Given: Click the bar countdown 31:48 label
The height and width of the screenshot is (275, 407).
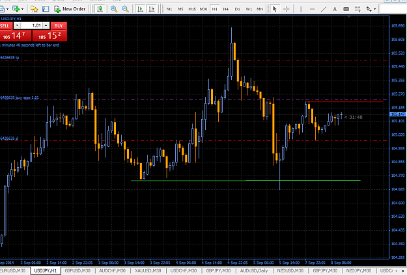Looking at the screenshot, I should click(x=354, y=117).
